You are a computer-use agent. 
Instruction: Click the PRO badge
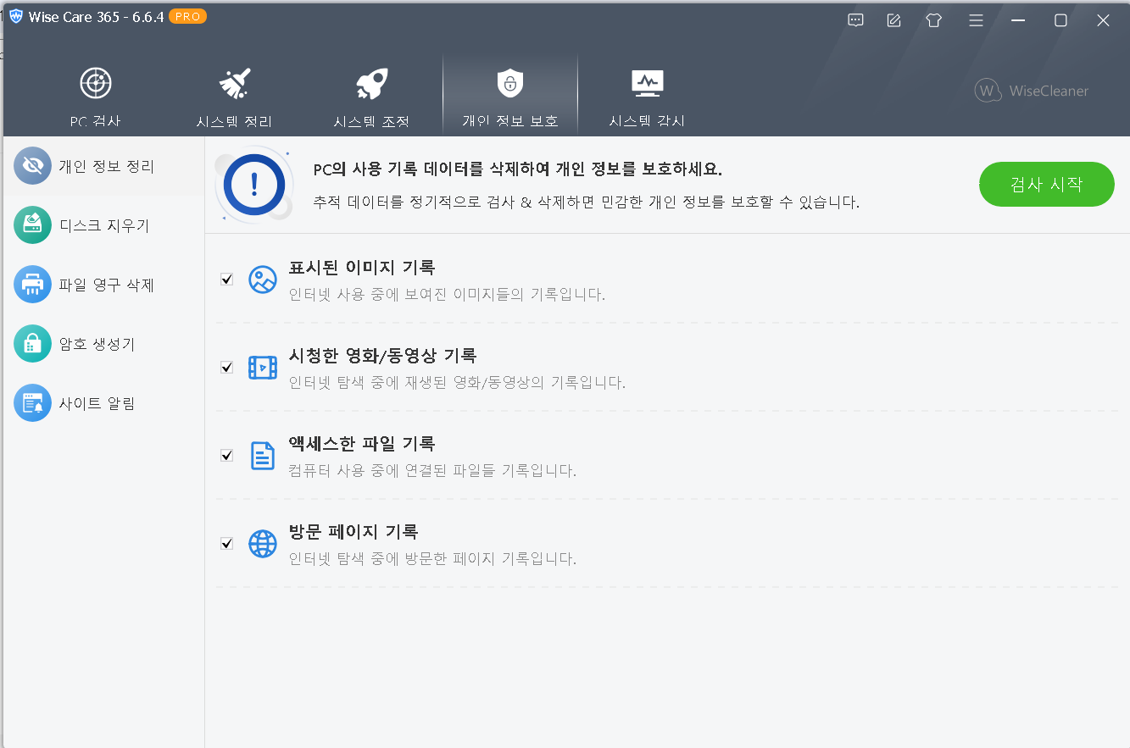187,16
